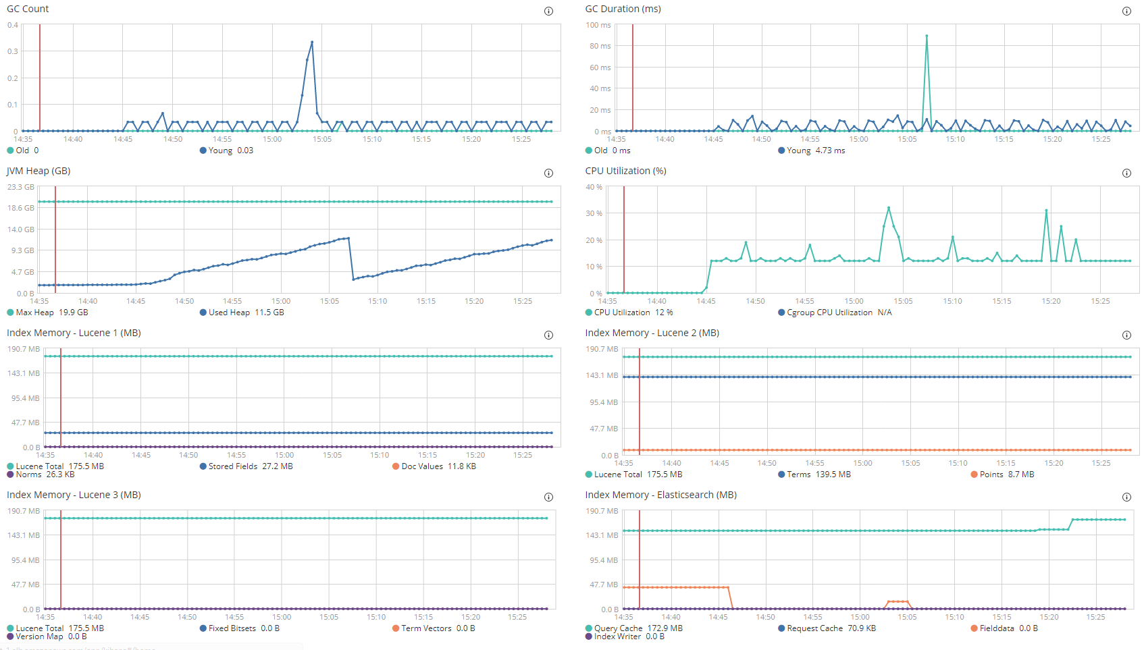The width and height of the screenshot is (1144, 650).
Task: Open info icon for GC Duration chart
Action: click(x=1126, y=11)
